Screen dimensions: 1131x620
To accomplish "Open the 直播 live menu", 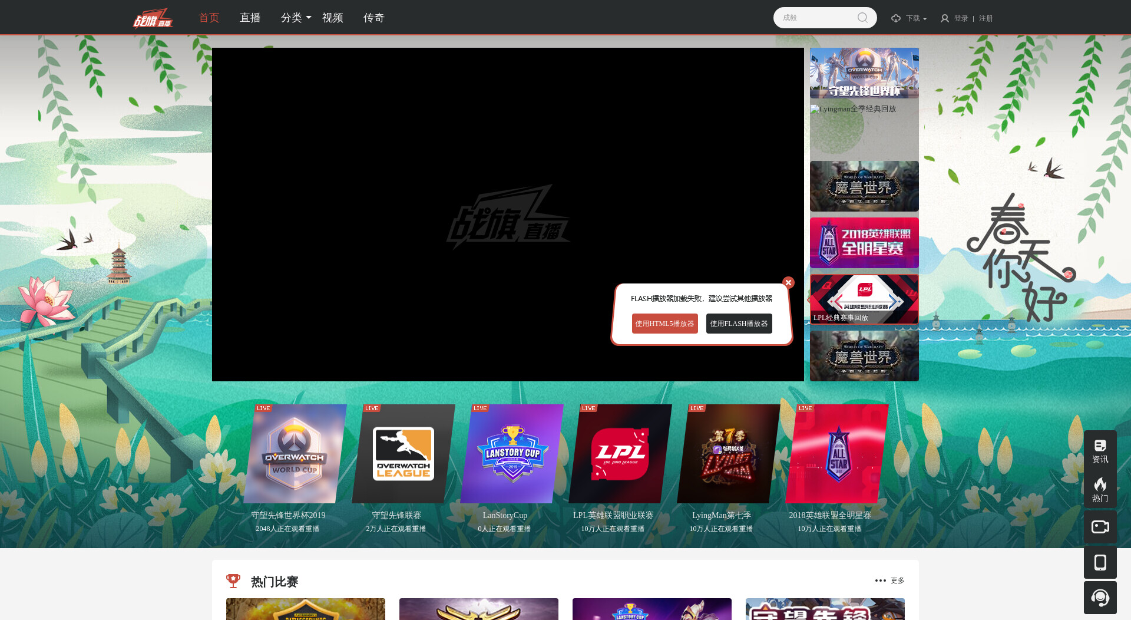I will (x=250, y=18).
